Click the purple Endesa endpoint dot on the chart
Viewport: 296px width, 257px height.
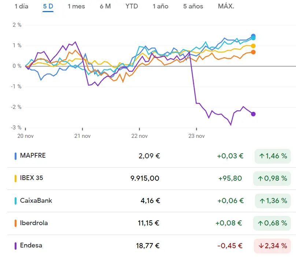point(253,114)
